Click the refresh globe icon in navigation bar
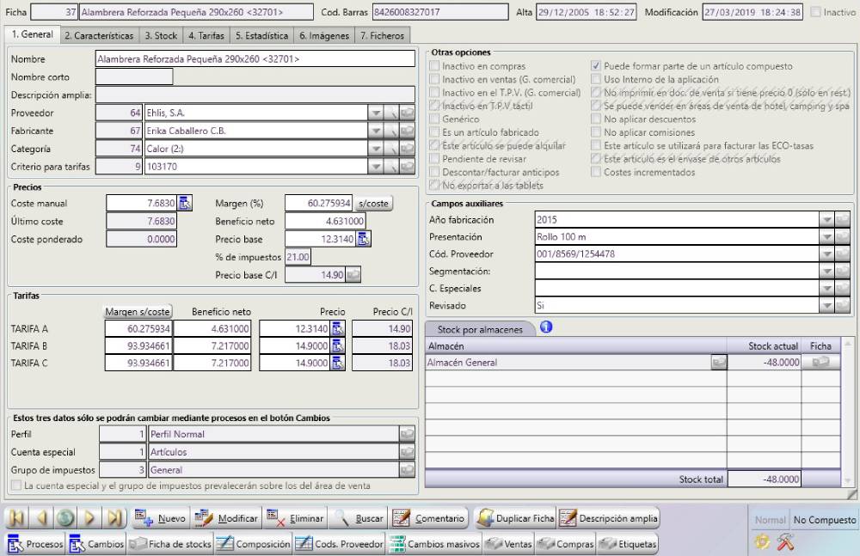 [65, 519]
